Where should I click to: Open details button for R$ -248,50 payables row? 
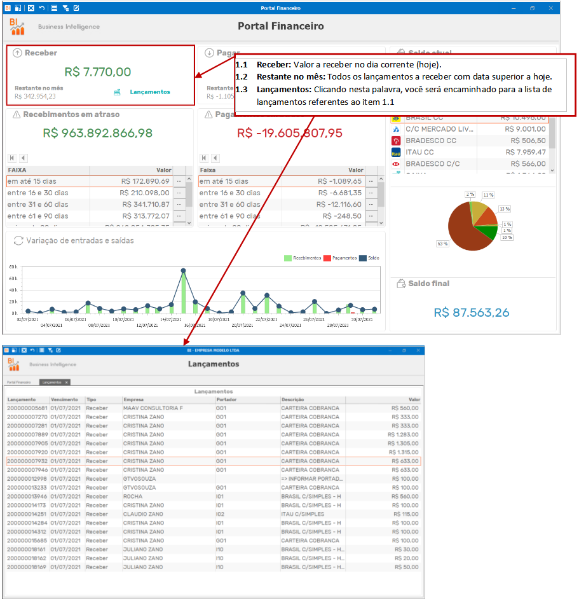pos(371,216)
